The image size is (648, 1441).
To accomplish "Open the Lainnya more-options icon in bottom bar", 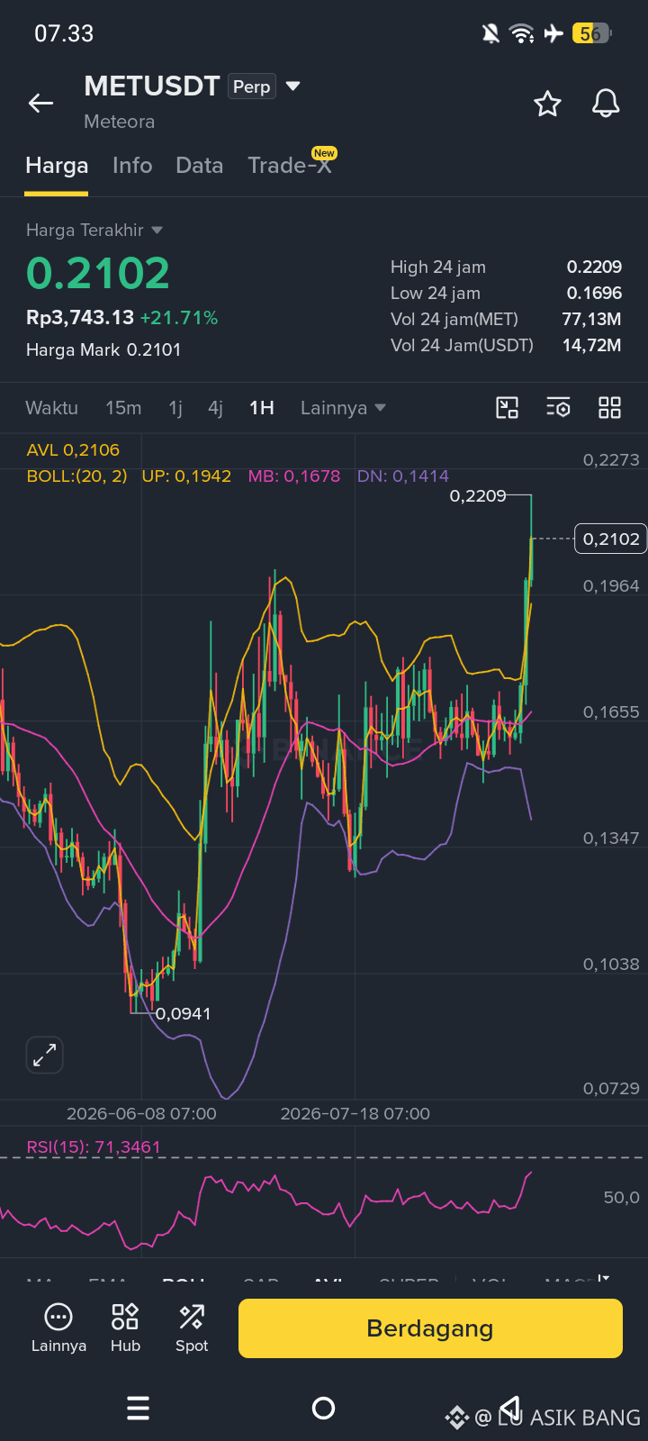I will (58, 1328).
